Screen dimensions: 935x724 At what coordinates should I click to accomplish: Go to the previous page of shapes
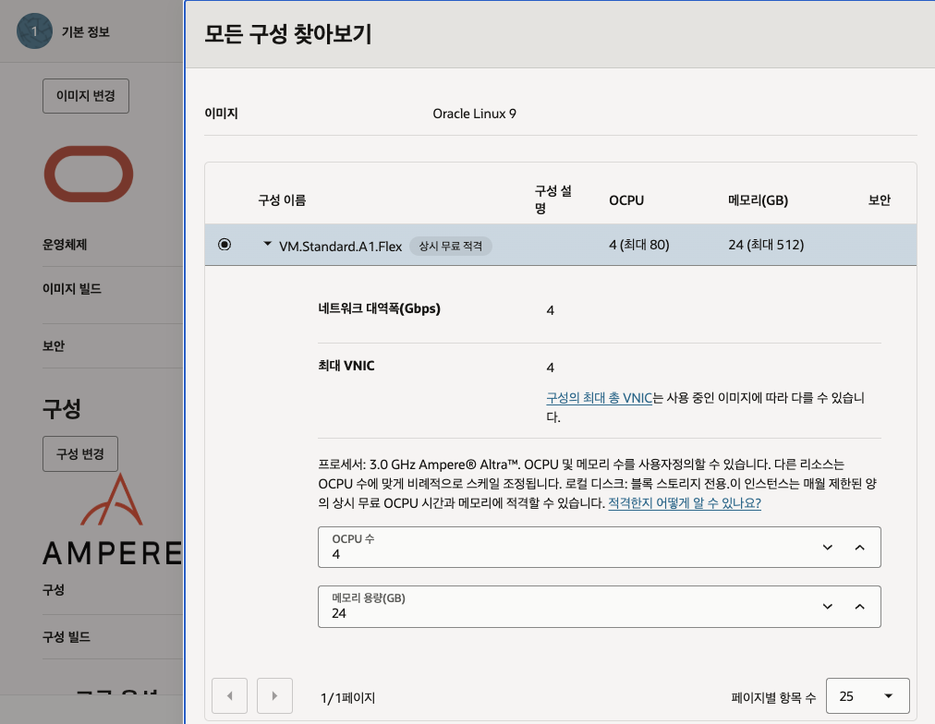[229, 695]
